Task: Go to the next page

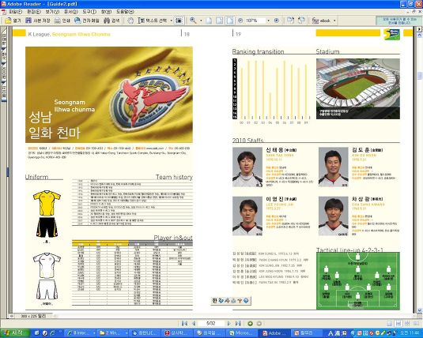Action: [x=229, y=323]
